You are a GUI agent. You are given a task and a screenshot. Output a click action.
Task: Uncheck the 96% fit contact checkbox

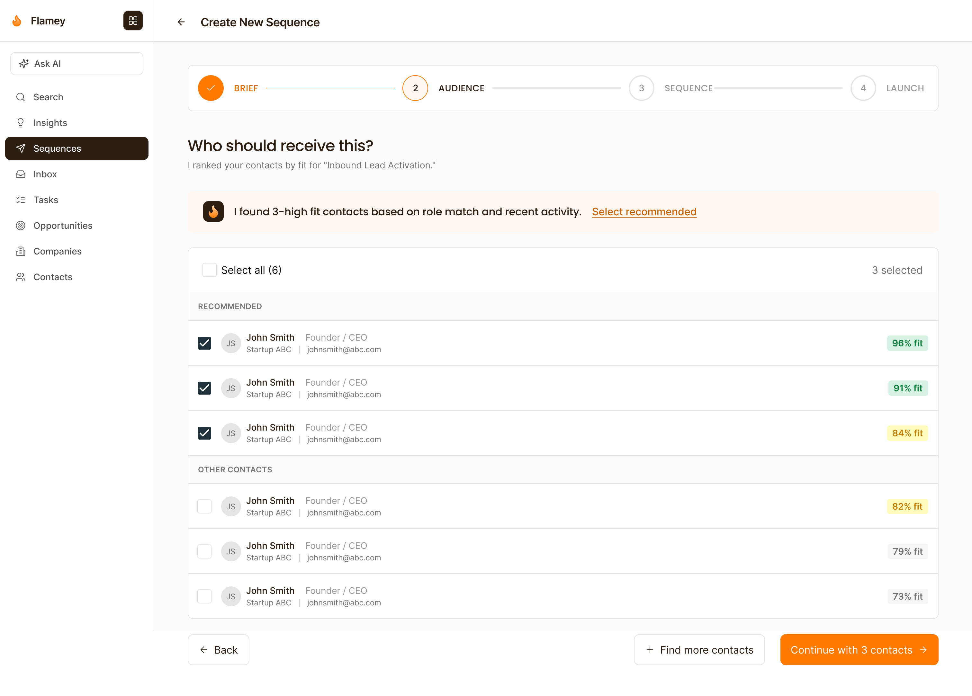click(x=204, y=343)
